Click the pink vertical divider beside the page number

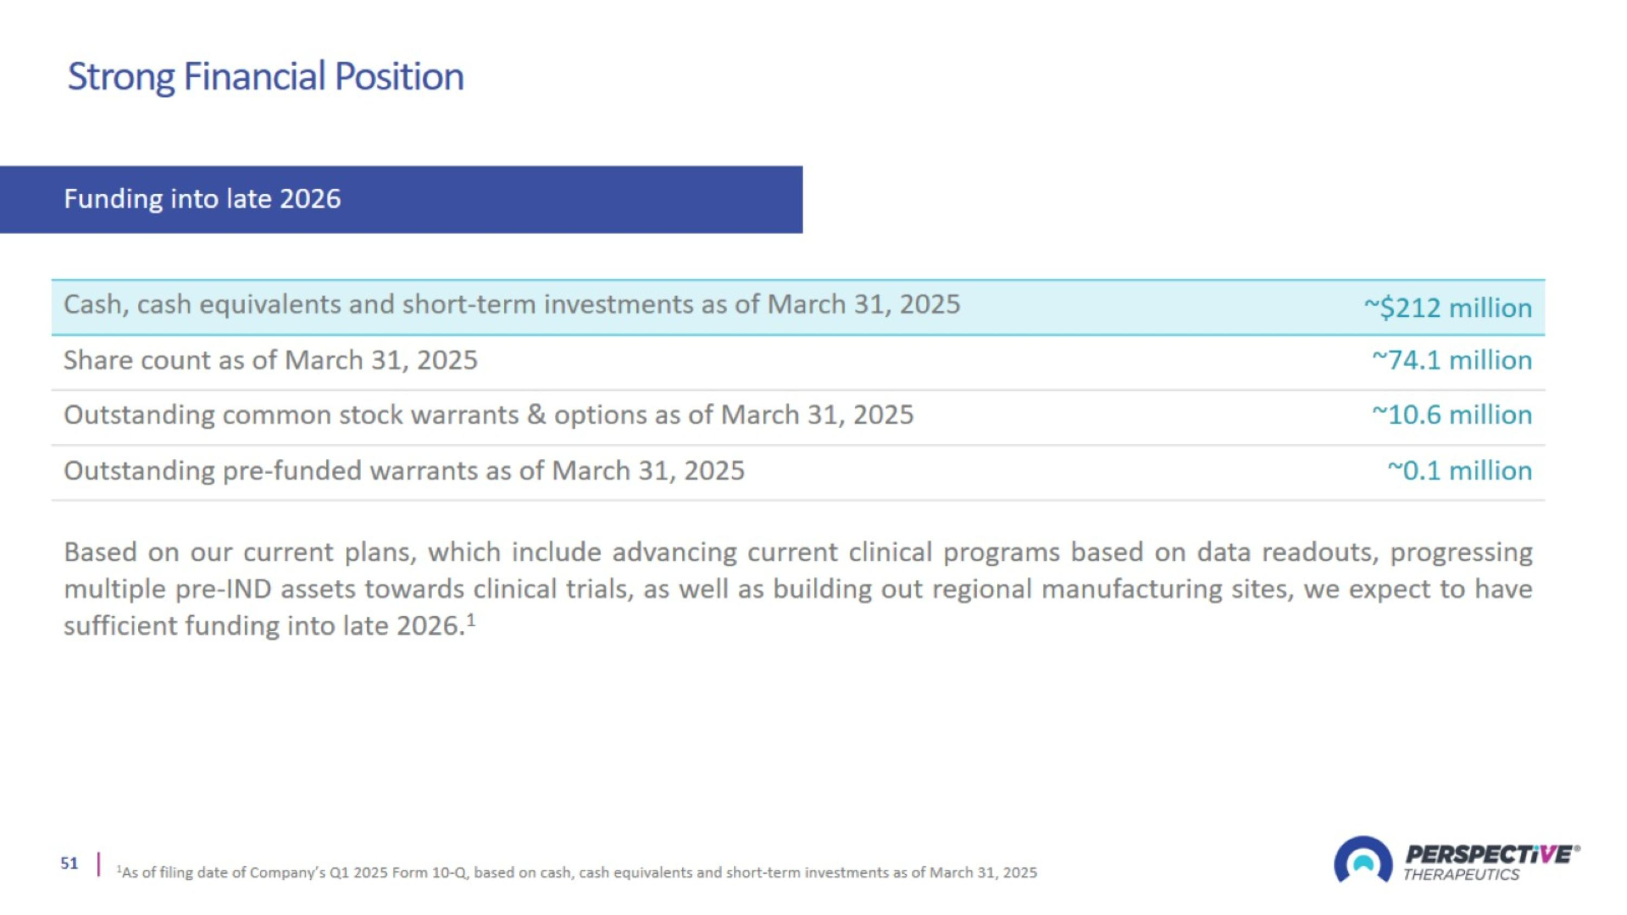(x=99, y=864)
